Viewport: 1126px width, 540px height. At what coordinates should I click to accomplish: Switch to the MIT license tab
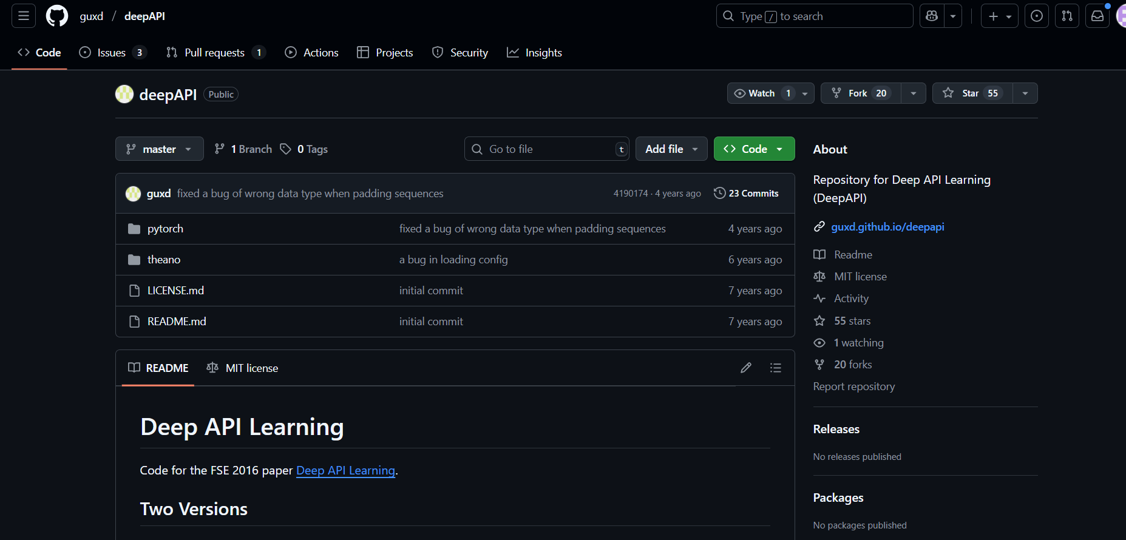click(x=242, y=368)
